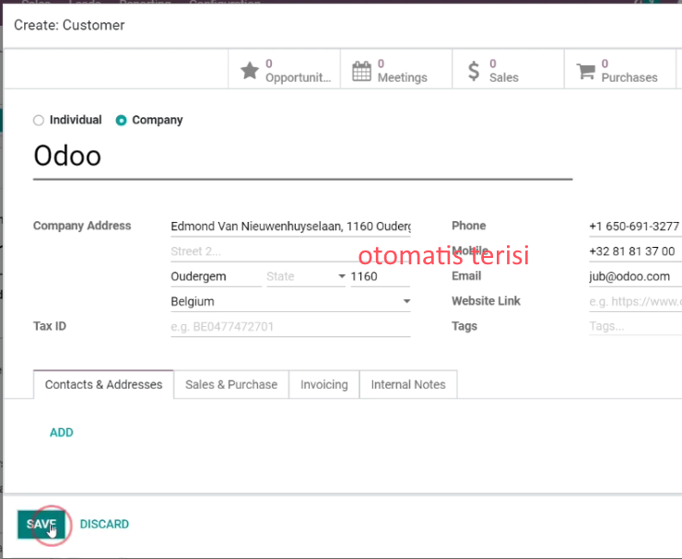Click the Tax ID label
Viewport: 682px width, 559px height.
coord(50,326)
